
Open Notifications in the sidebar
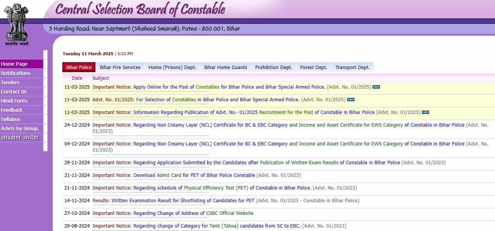[x=22, y=73]
